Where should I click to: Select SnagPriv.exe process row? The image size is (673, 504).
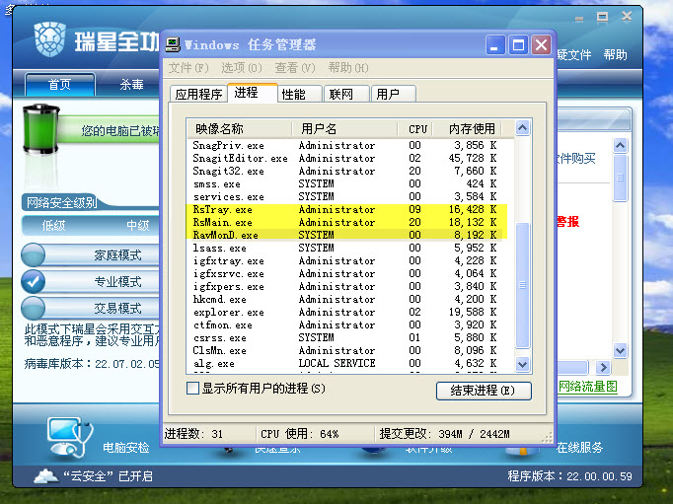(347, 145)
